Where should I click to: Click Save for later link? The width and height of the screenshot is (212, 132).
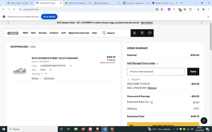tap(49, 78)
